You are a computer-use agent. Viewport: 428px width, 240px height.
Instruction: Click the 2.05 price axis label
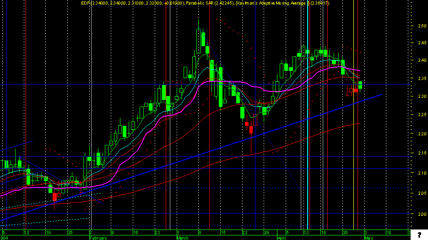click(x=422, y=193)
